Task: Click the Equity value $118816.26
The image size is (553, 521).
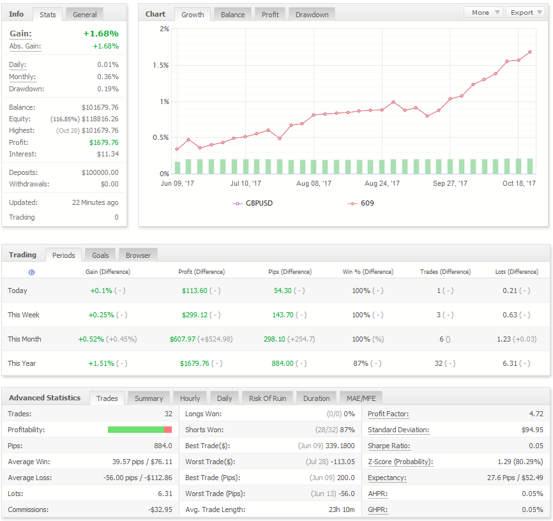Action: click(100, 119)
